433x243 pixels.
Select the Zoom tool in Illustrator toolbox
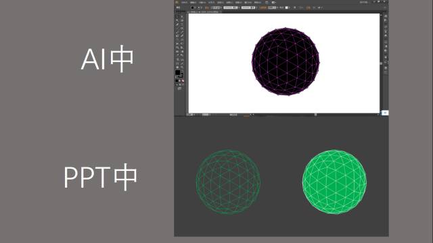click(x=182, y=67)
